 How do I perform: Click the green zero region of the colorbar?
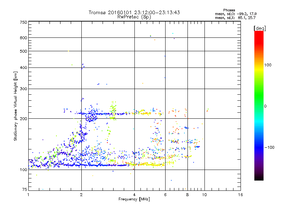pos(259,106)
